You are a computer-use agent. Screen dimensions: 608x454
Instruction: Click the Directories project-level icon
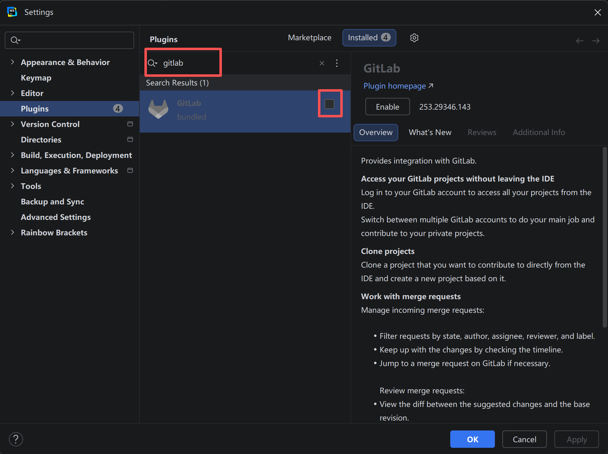[x=130, y=139]
